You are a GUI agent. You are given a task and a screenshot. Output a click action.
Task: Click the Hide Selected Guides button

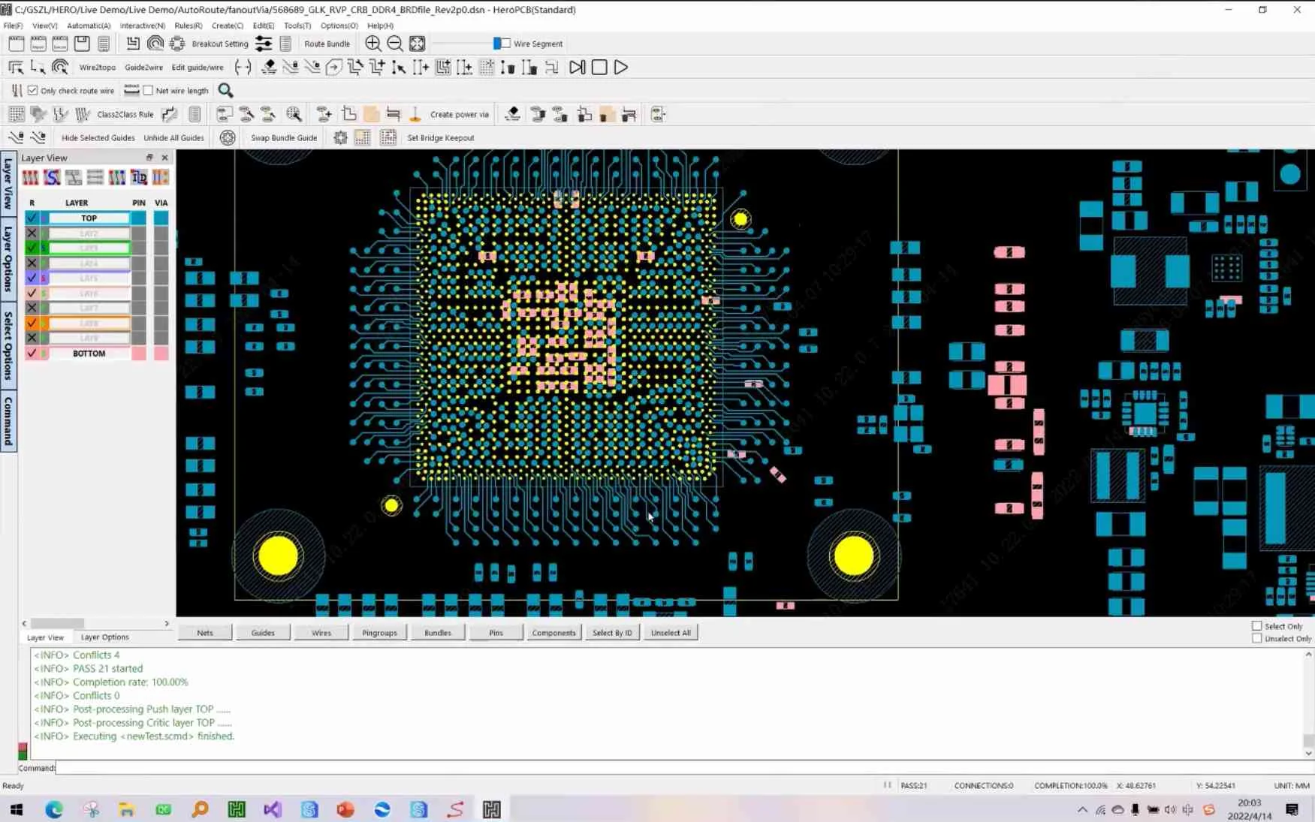click(97, 137)
